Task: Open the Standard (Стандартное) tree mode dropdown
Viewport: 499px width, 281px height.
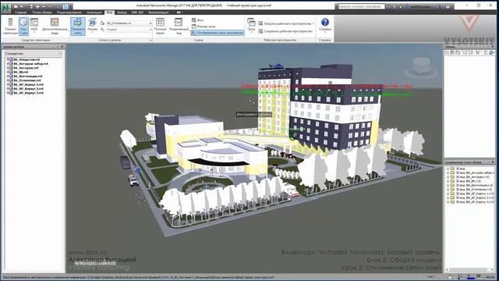Action: pyautogui.click(x=33, y=54)
